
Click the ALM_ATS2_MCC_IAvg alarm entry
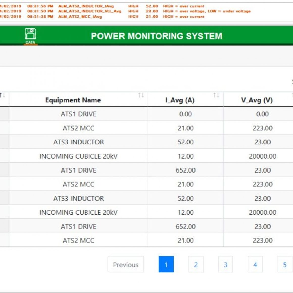point(80,17)
